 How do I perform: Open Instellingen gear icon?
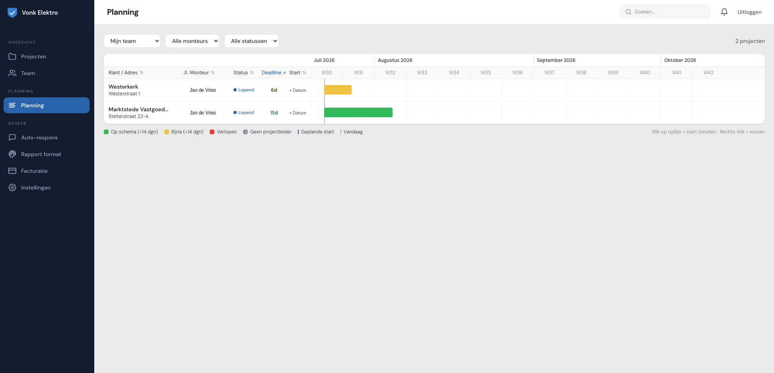point(13,187)
